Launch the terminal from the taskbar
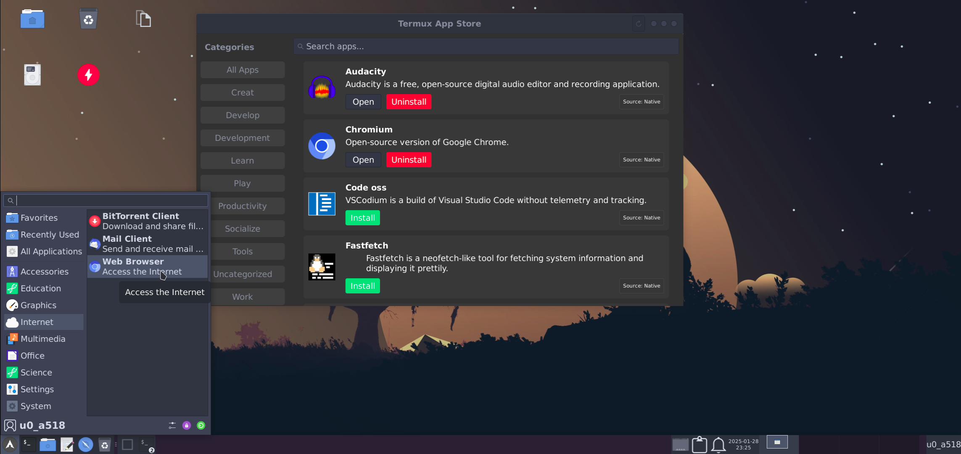 pos(28,444)
